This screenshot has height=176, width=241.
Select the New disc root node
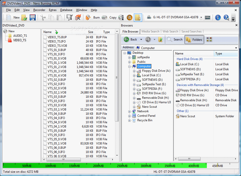pyautogui.click(x=11, y=31)
